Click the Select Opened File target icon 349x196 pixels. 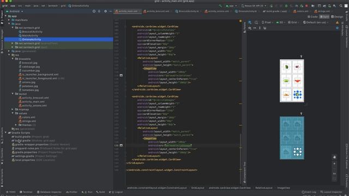94,11
